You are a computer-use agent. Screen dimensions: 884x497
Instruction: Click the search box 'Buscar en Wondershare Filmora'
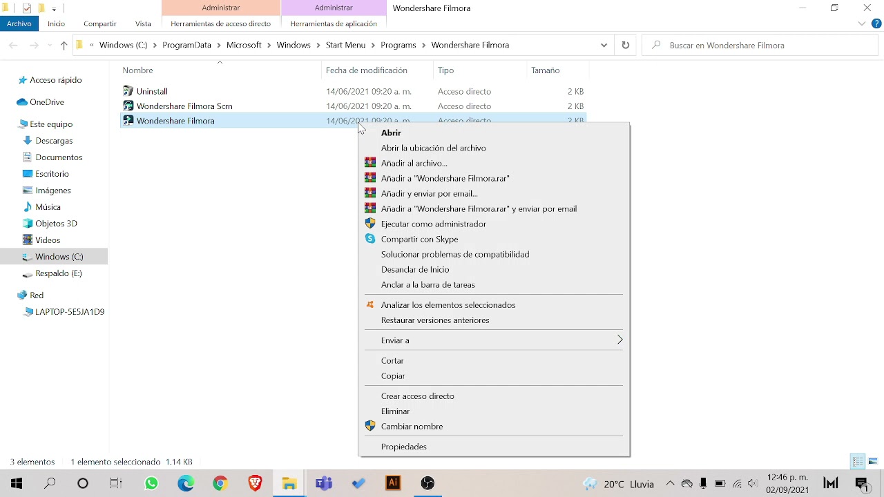760,45
